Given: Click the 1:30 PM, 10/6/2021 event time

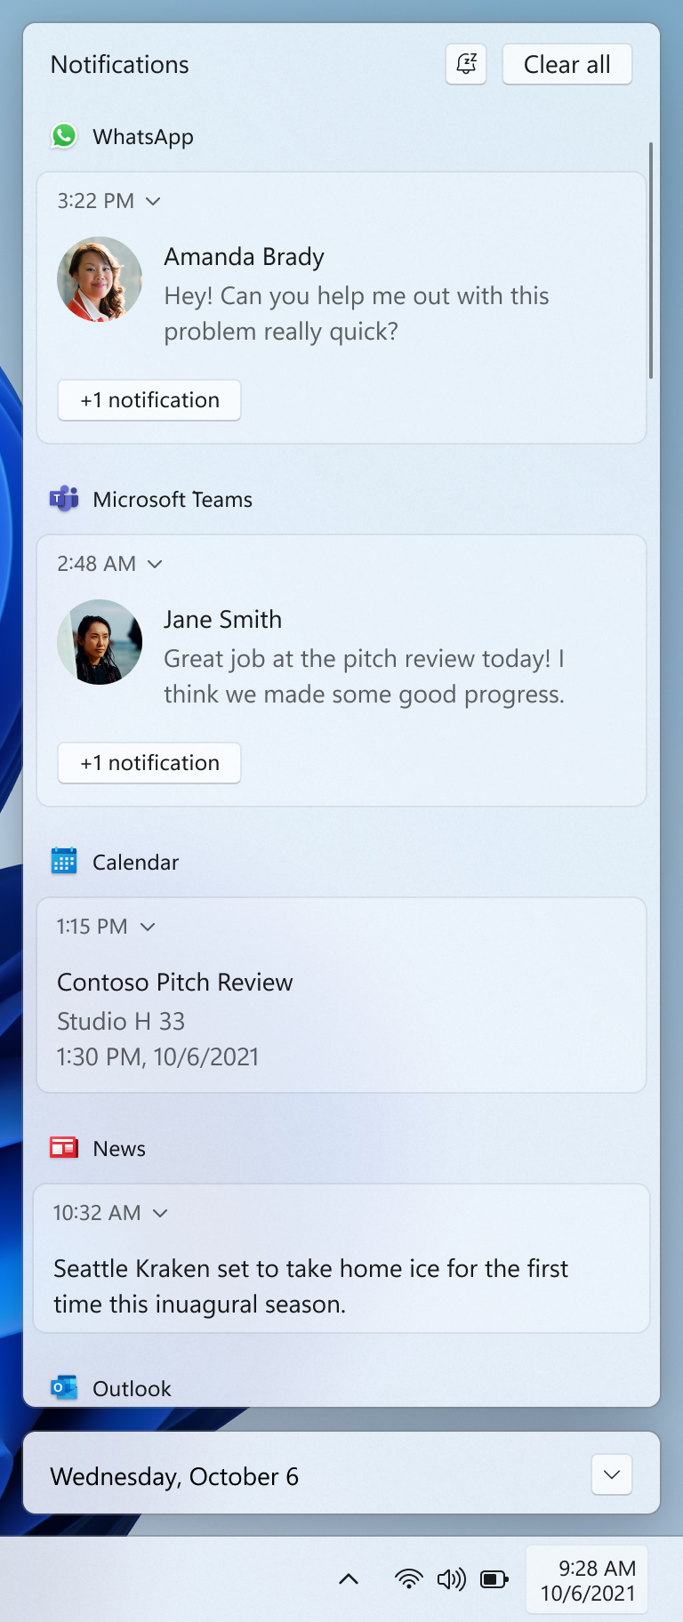Looking at the screenshot, I should coord(158,1056).
